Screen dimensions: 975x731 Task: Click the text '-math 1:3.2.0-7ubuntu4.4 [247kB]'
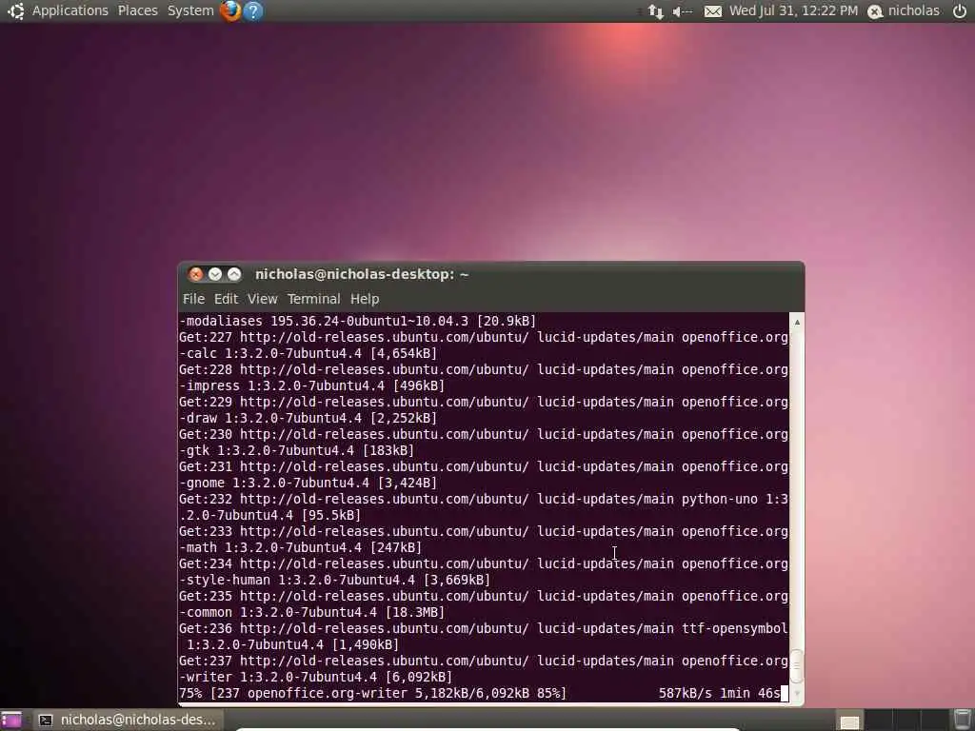coord(300,547)
